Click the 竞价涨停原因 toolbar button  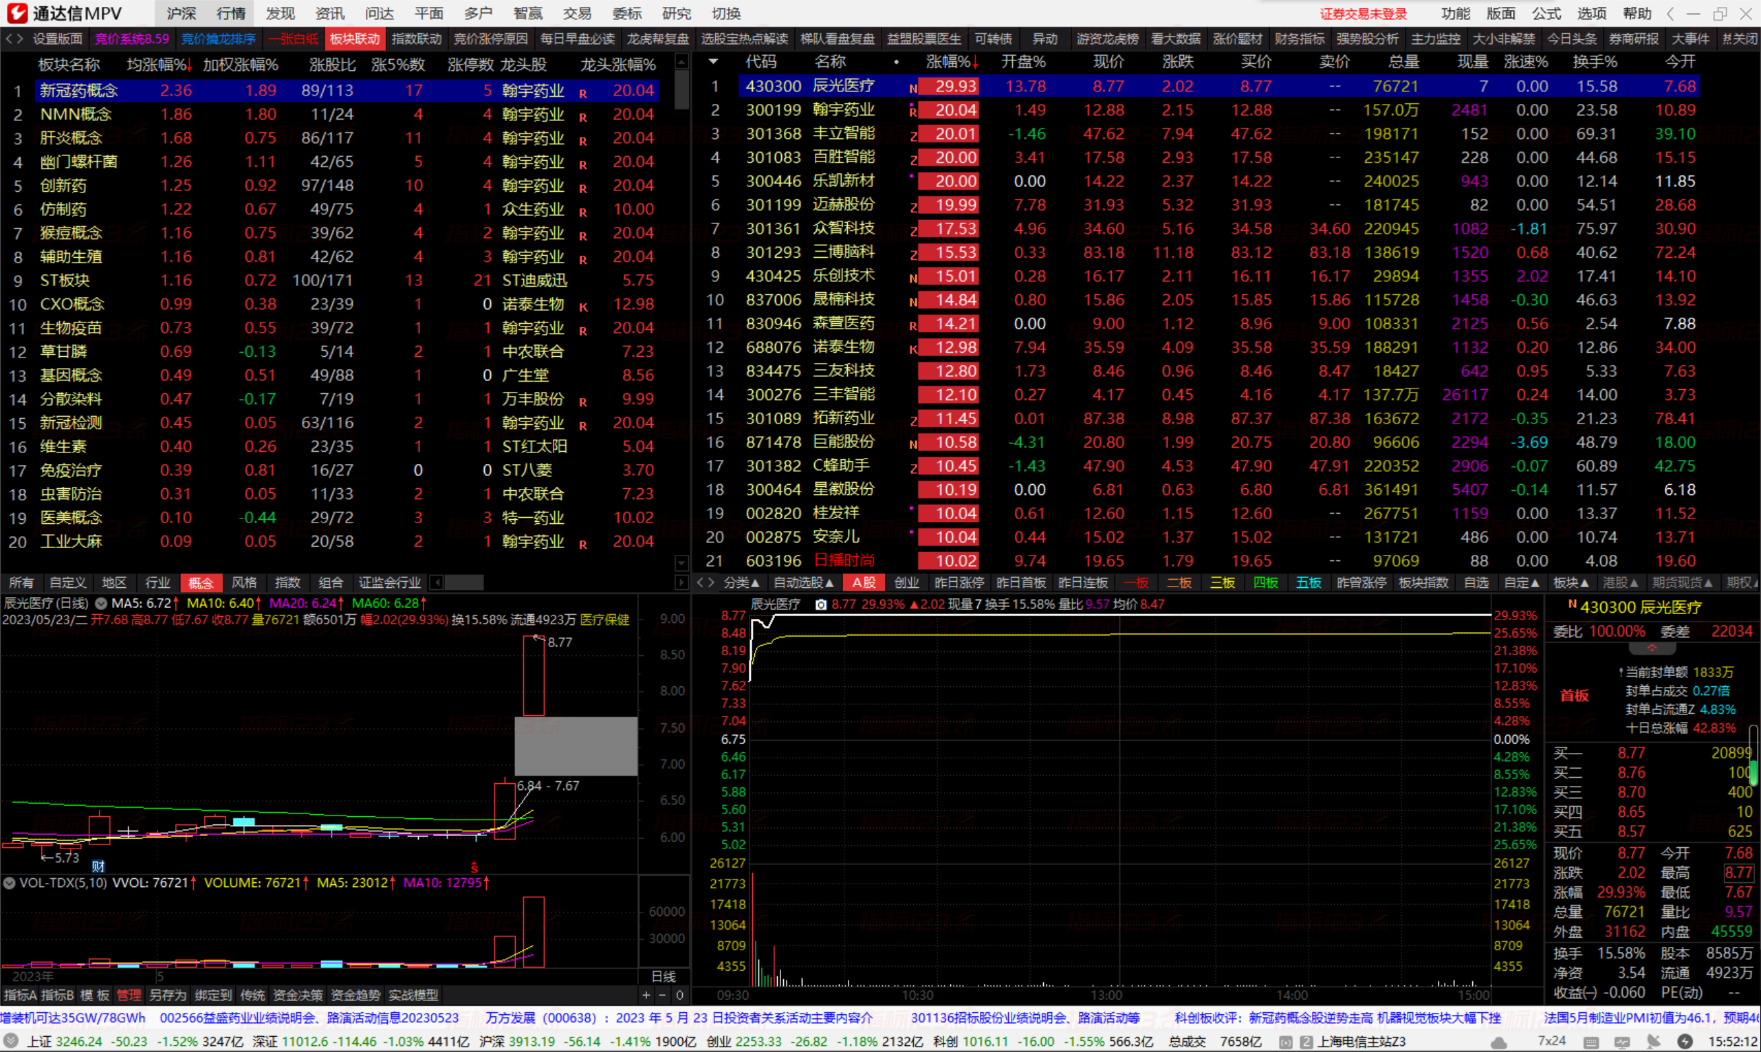click(490, 39)
